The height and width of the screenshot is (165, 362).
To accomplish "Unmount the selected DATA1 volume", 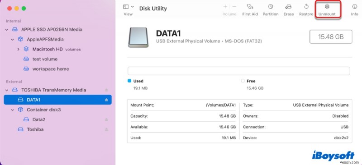I will (x=327, y=10).
